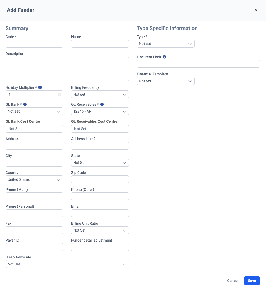Clear the Holiday Multiplier value
The height and width of the screenshot is (291, 266).
(60, 94)
